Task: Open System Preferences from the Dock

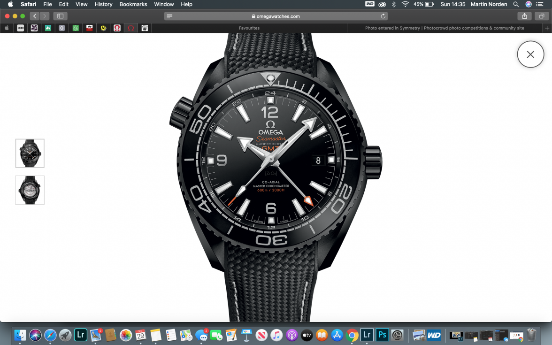Action: pyautogui.click(x=397, y=335)
